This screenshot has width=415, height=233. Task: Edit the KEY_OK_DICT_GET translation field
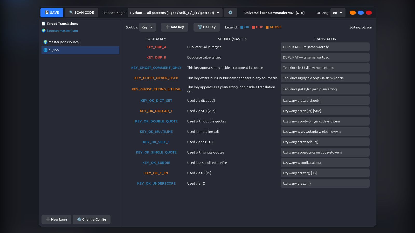[x=325, y=100]
